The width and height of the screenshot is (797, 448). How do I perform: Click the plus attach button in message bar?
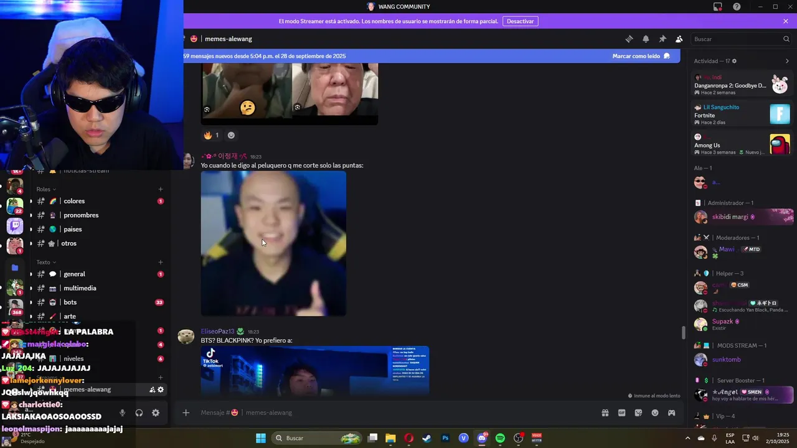[186, 413]
